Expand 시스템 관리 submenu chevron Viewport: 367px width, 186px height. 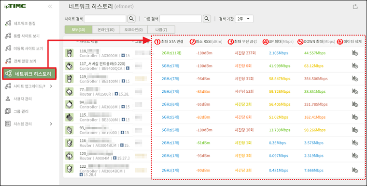click(x=51, y=124)
